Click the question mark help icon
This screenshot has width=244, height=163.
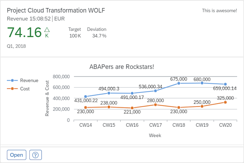tap(35, 155)
